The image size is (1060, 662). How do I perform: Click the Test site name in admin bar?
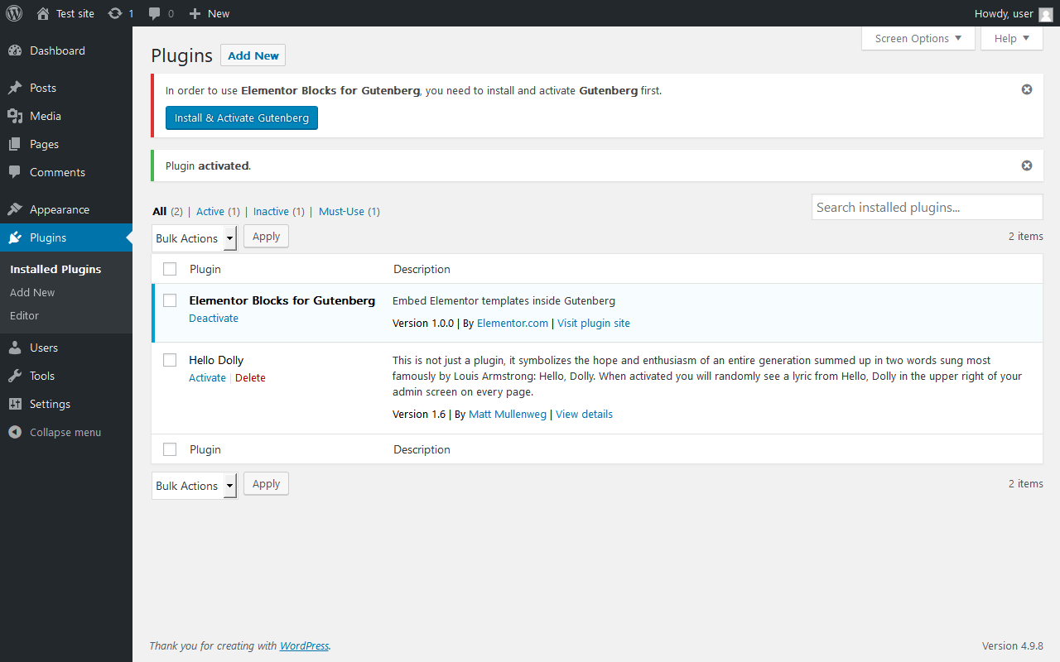click(x=75, y=13)
